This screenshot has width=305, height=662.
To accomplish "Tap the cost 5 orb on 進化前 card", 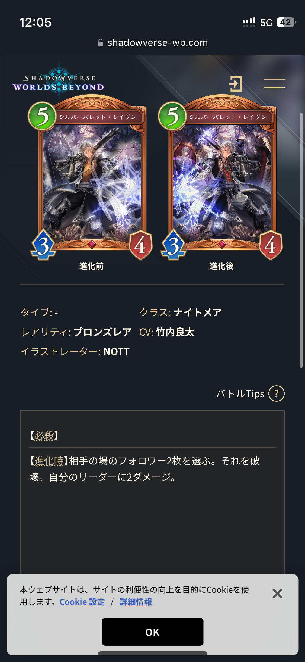I will tap(42, 116).
